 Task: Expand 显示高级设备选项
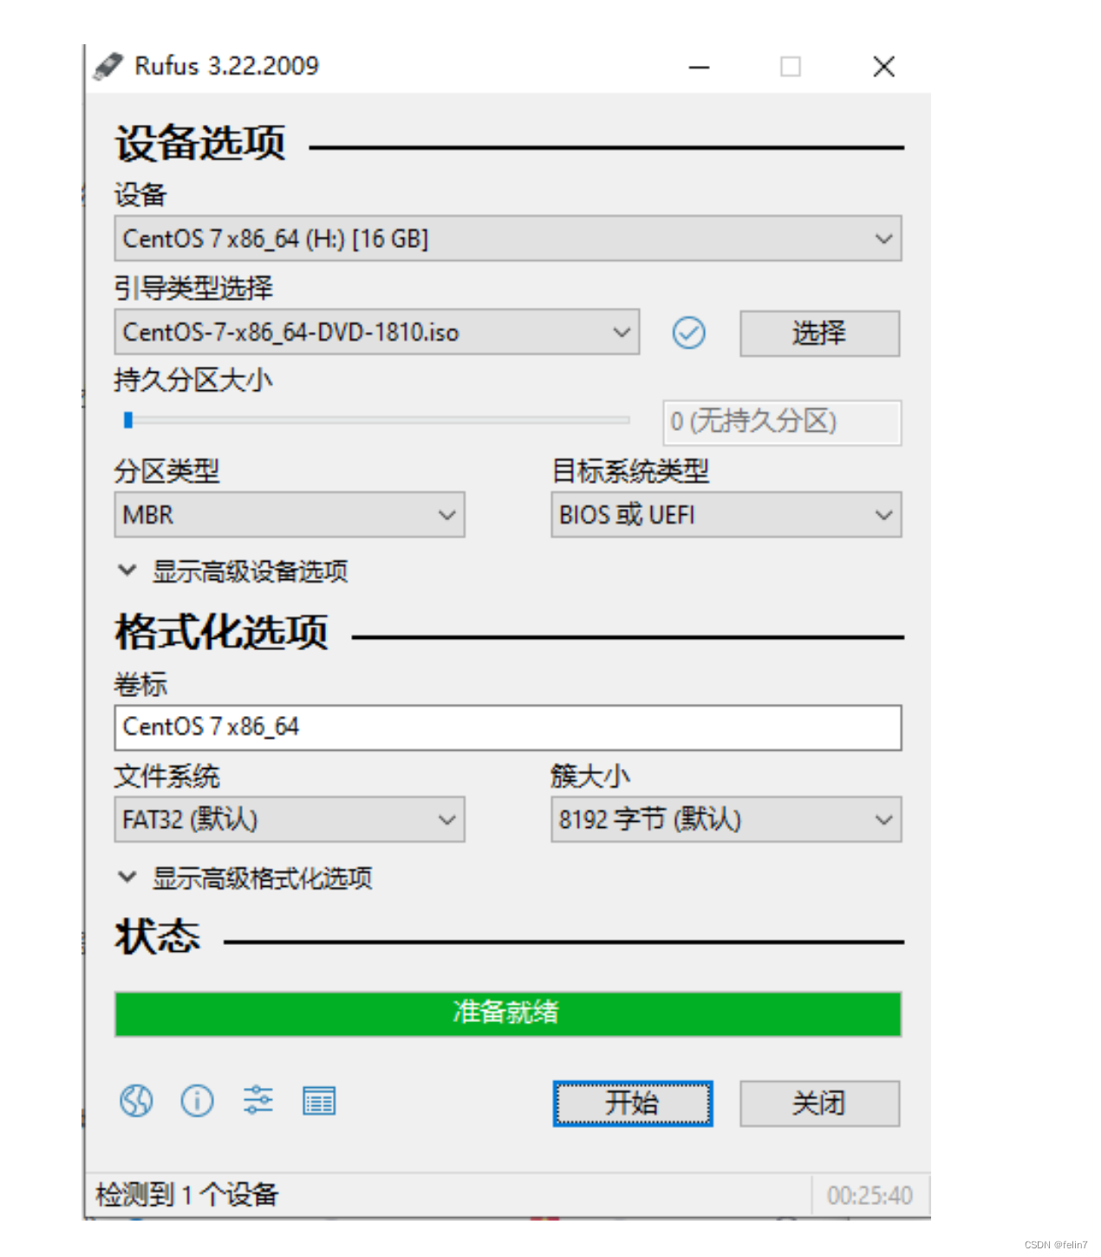coord(232,571)
